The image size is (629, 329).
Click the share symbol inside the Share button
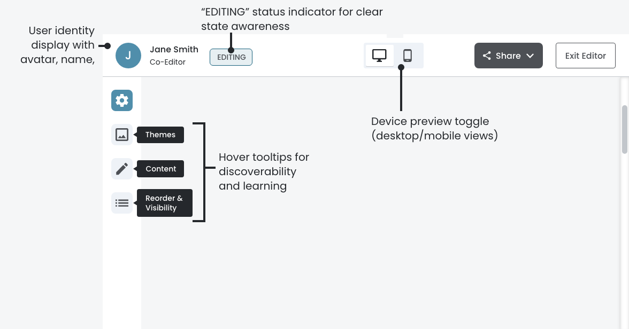(x=487, y=56)
